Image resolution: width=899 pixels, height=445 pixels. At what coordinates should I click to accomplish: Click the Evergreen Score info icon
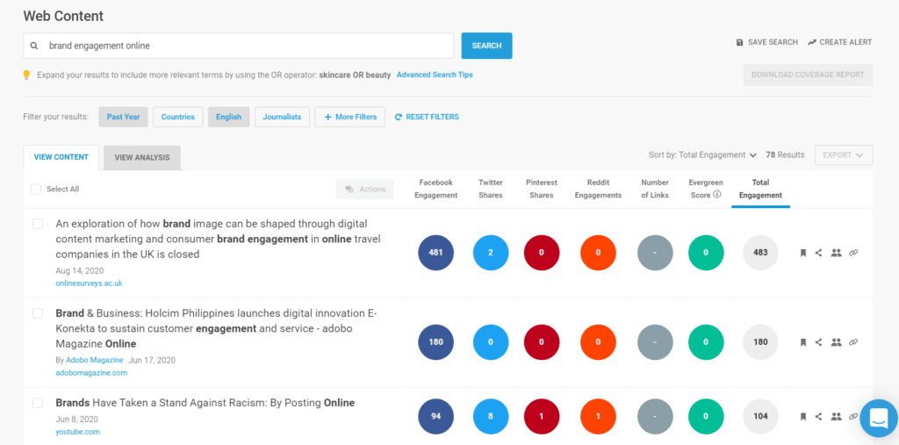pos(717,195)
